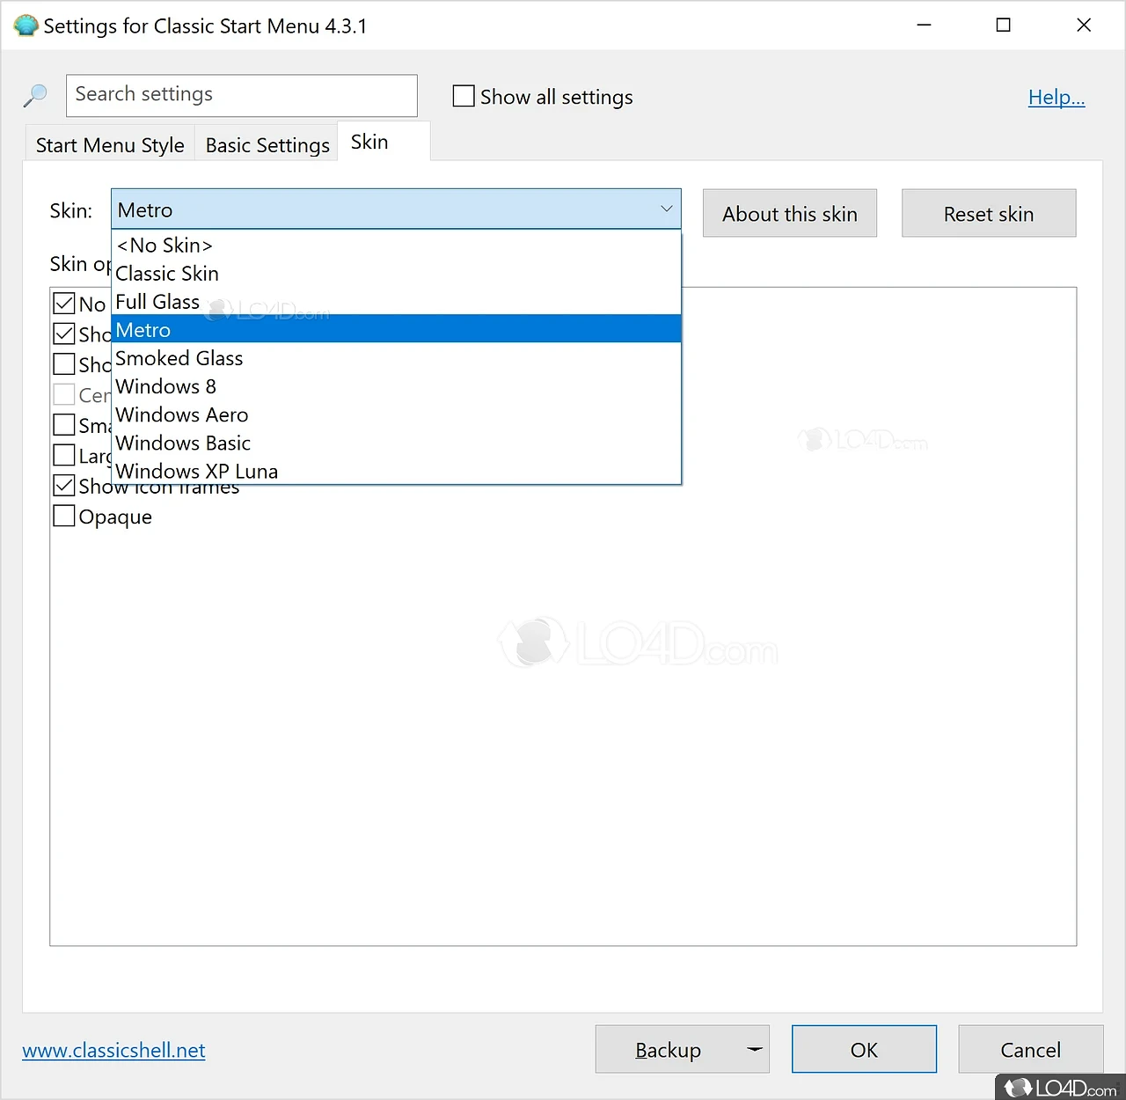Choose the Windows Aero skin

[396, 414]
